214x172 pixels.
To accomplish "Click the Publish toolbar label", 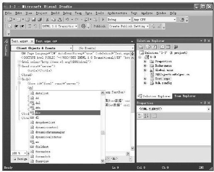I will (x=99, y=26).
